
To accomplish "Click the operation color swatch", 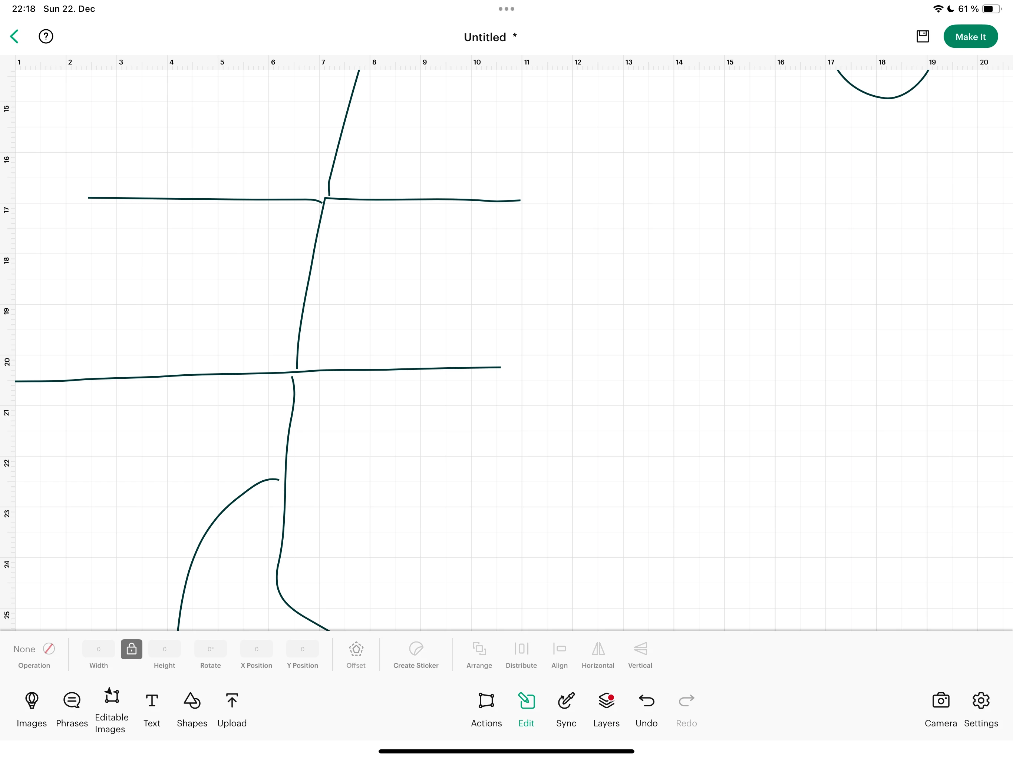I will pyautogui.click(x=49, y=649).
